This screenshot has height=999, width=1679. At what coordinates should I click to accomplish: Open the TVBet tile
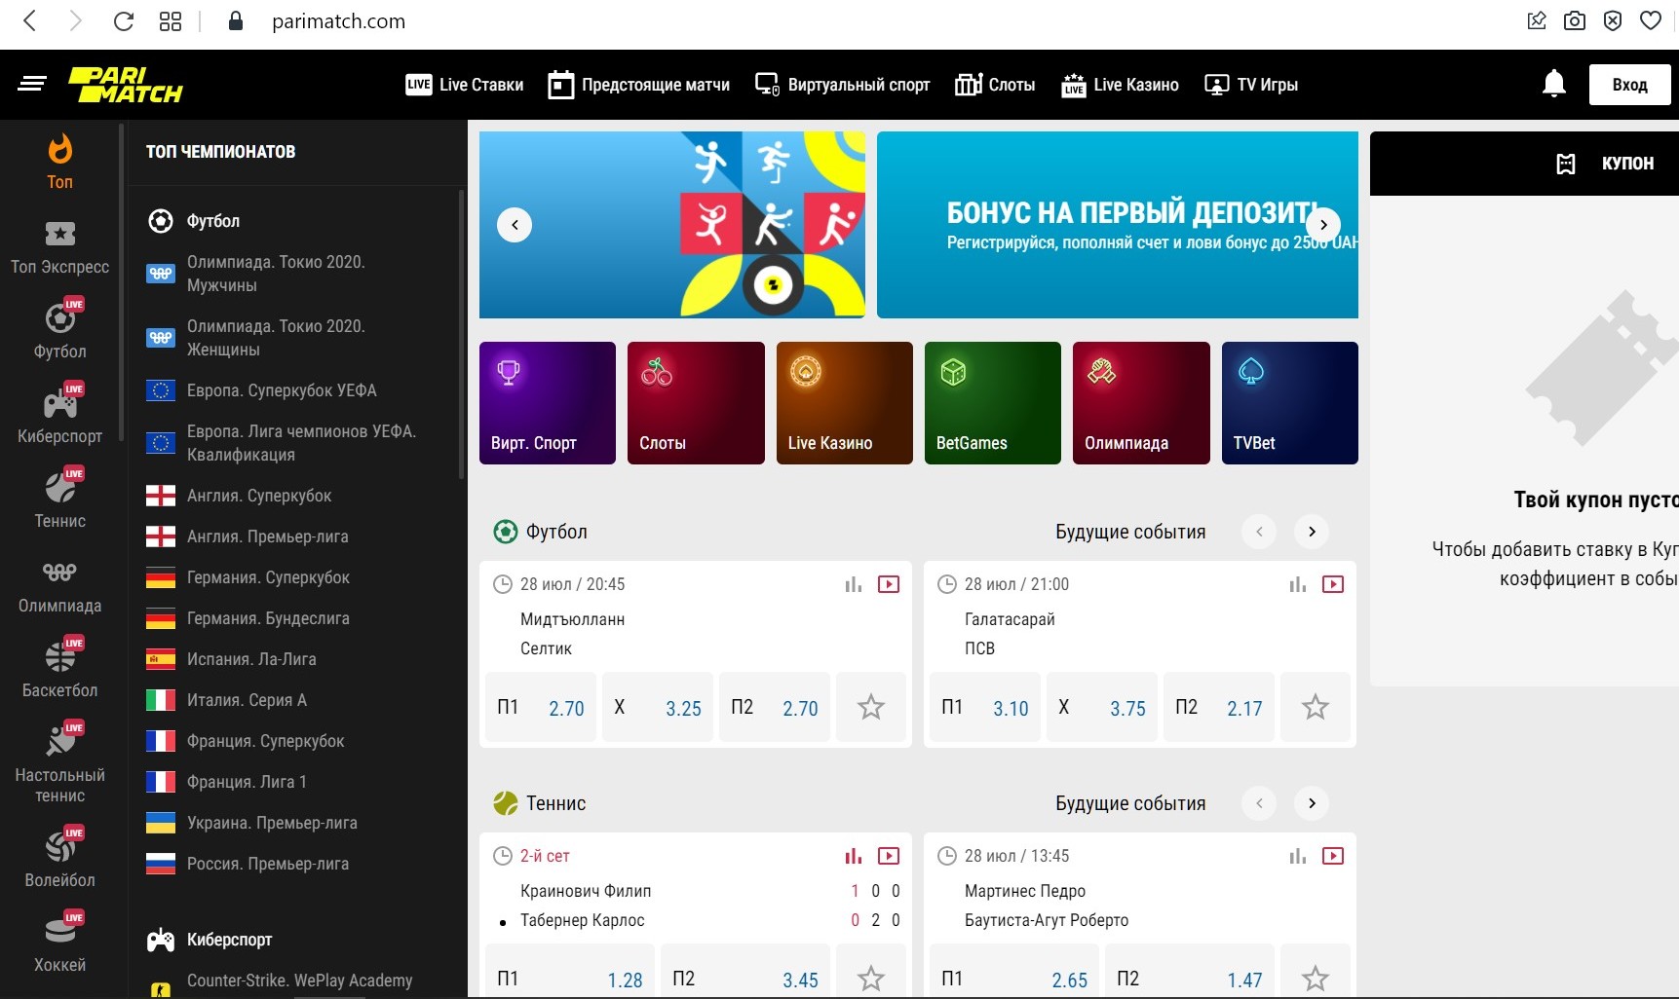click(1290, 403)
